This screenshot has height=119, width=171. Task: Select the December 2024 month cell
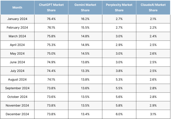pos(17,114)
